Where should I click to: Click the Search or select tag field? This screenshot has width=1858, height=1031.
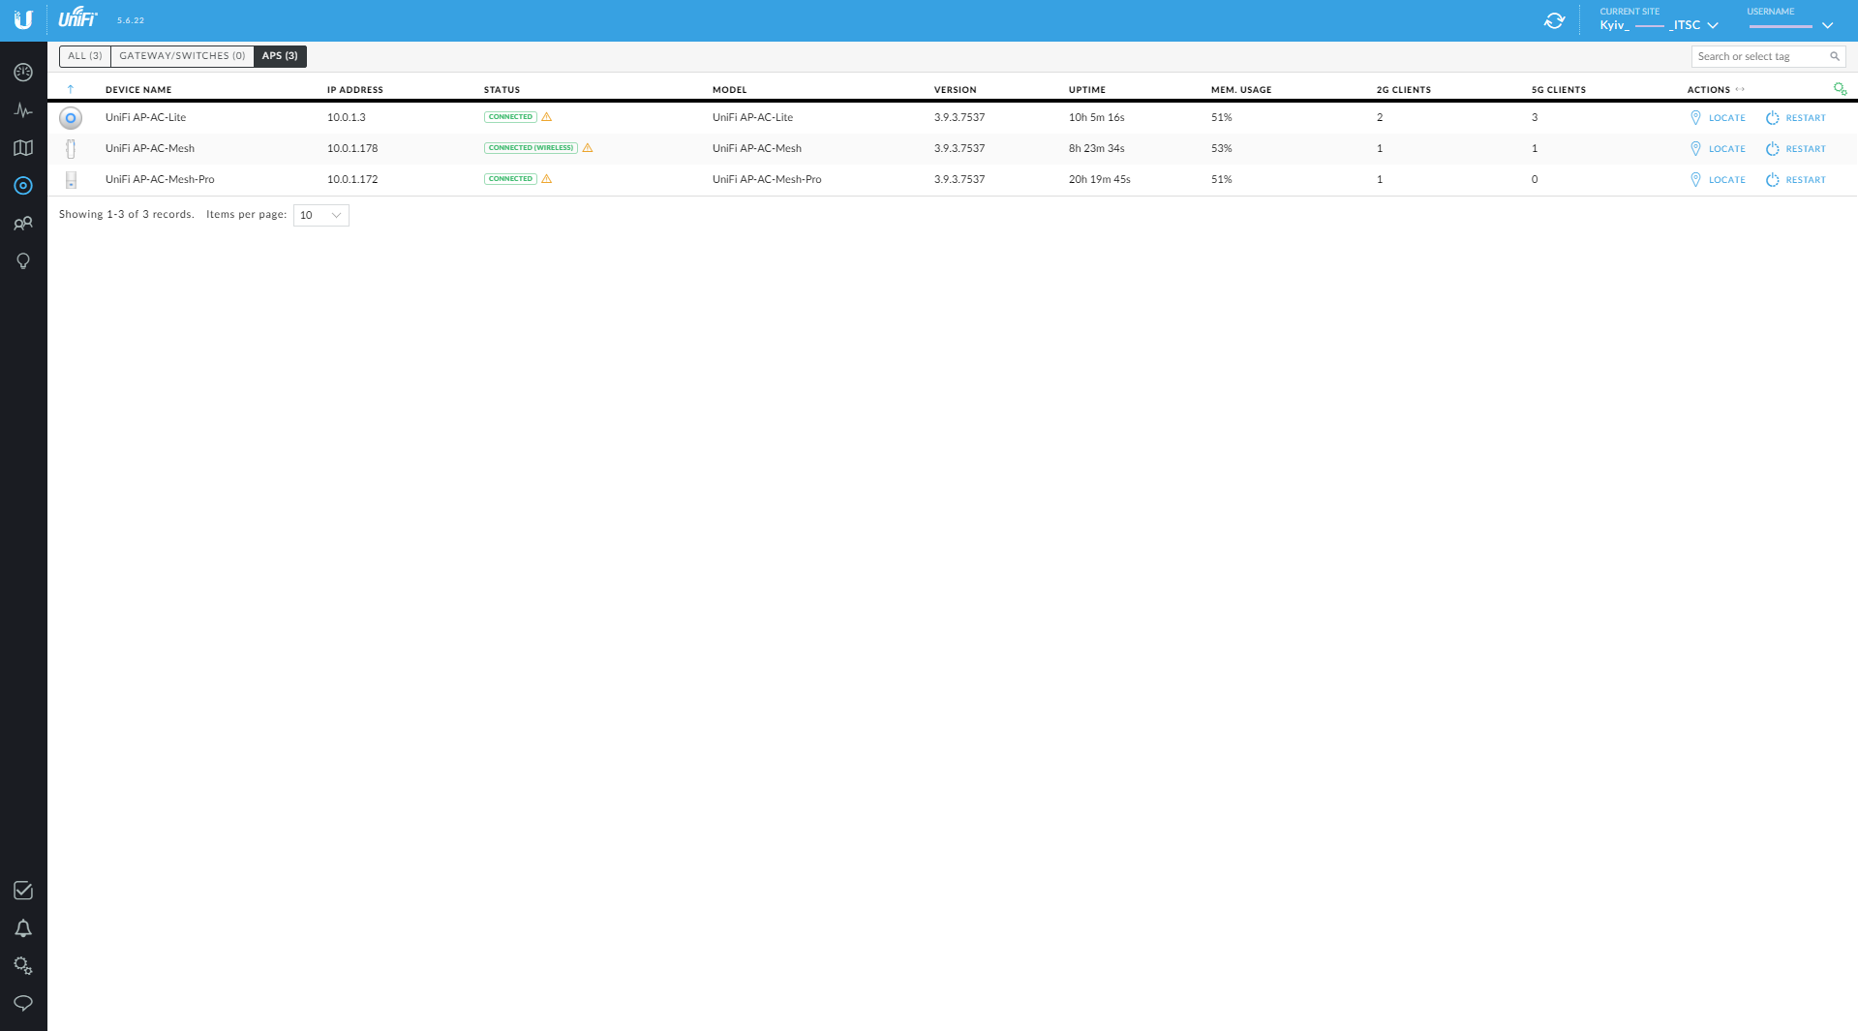click(x=1768, y=56)
